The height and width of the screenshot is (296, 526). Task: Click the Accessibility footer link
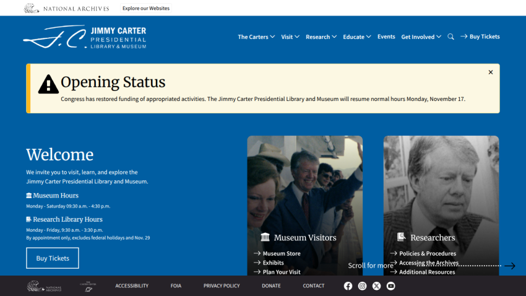click(132, 286)
